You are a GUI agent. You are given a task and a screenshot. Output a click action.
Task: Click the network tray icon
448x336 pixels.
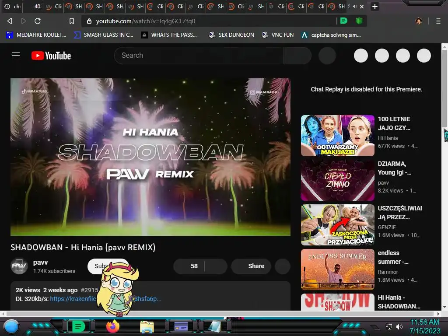389,326
